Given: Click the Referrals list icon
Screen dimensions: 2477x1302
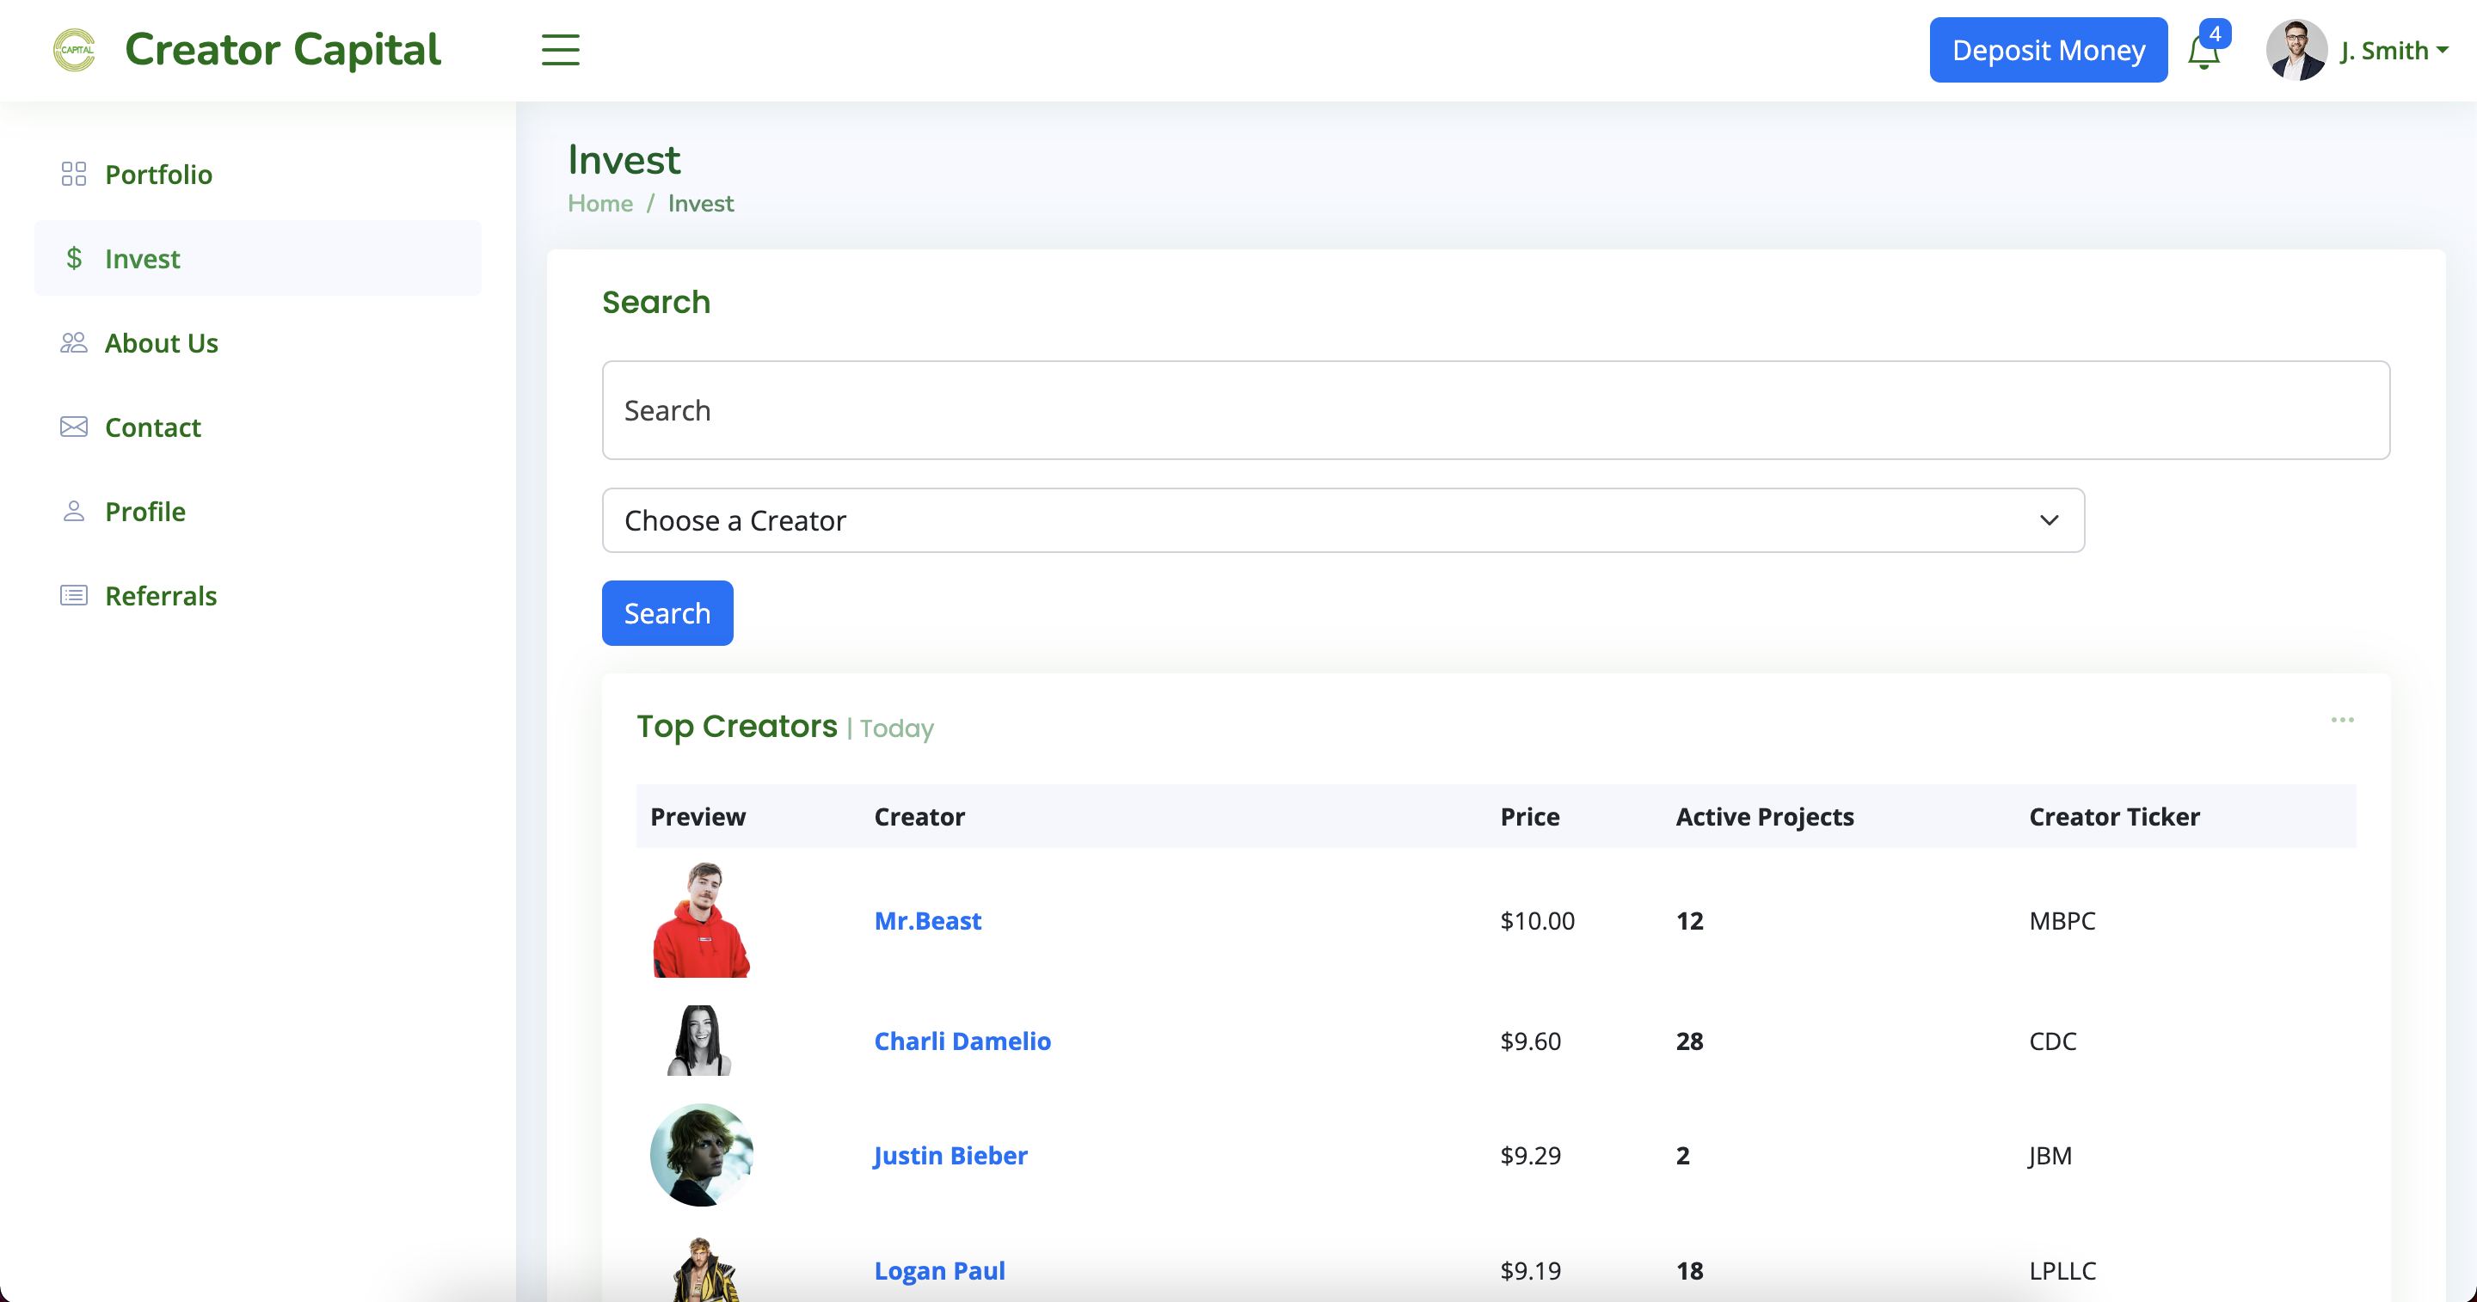Looking at the screenshot, I should pyautogui.click(x=74, y=596).
